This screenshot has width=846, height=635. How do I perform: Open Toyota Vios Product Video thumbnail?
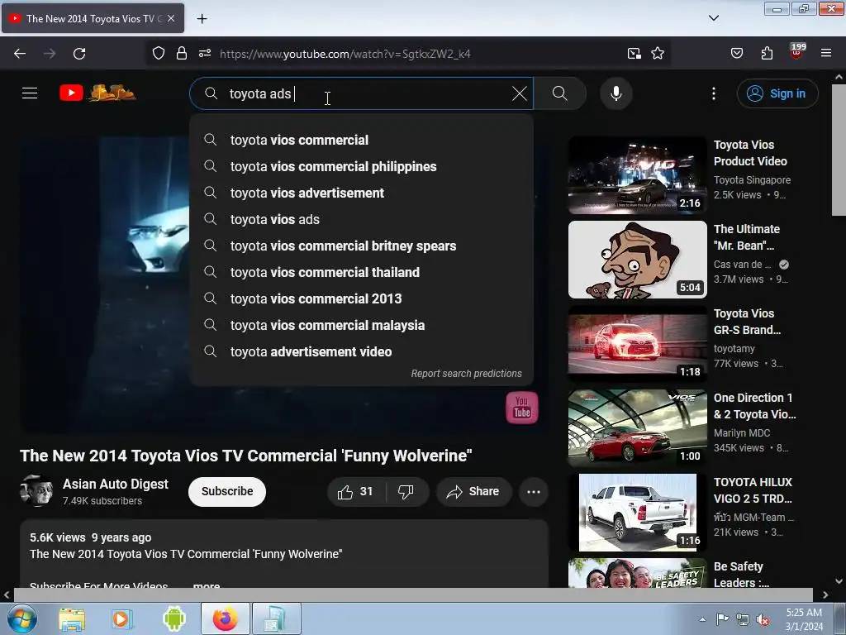click(637, 175)
